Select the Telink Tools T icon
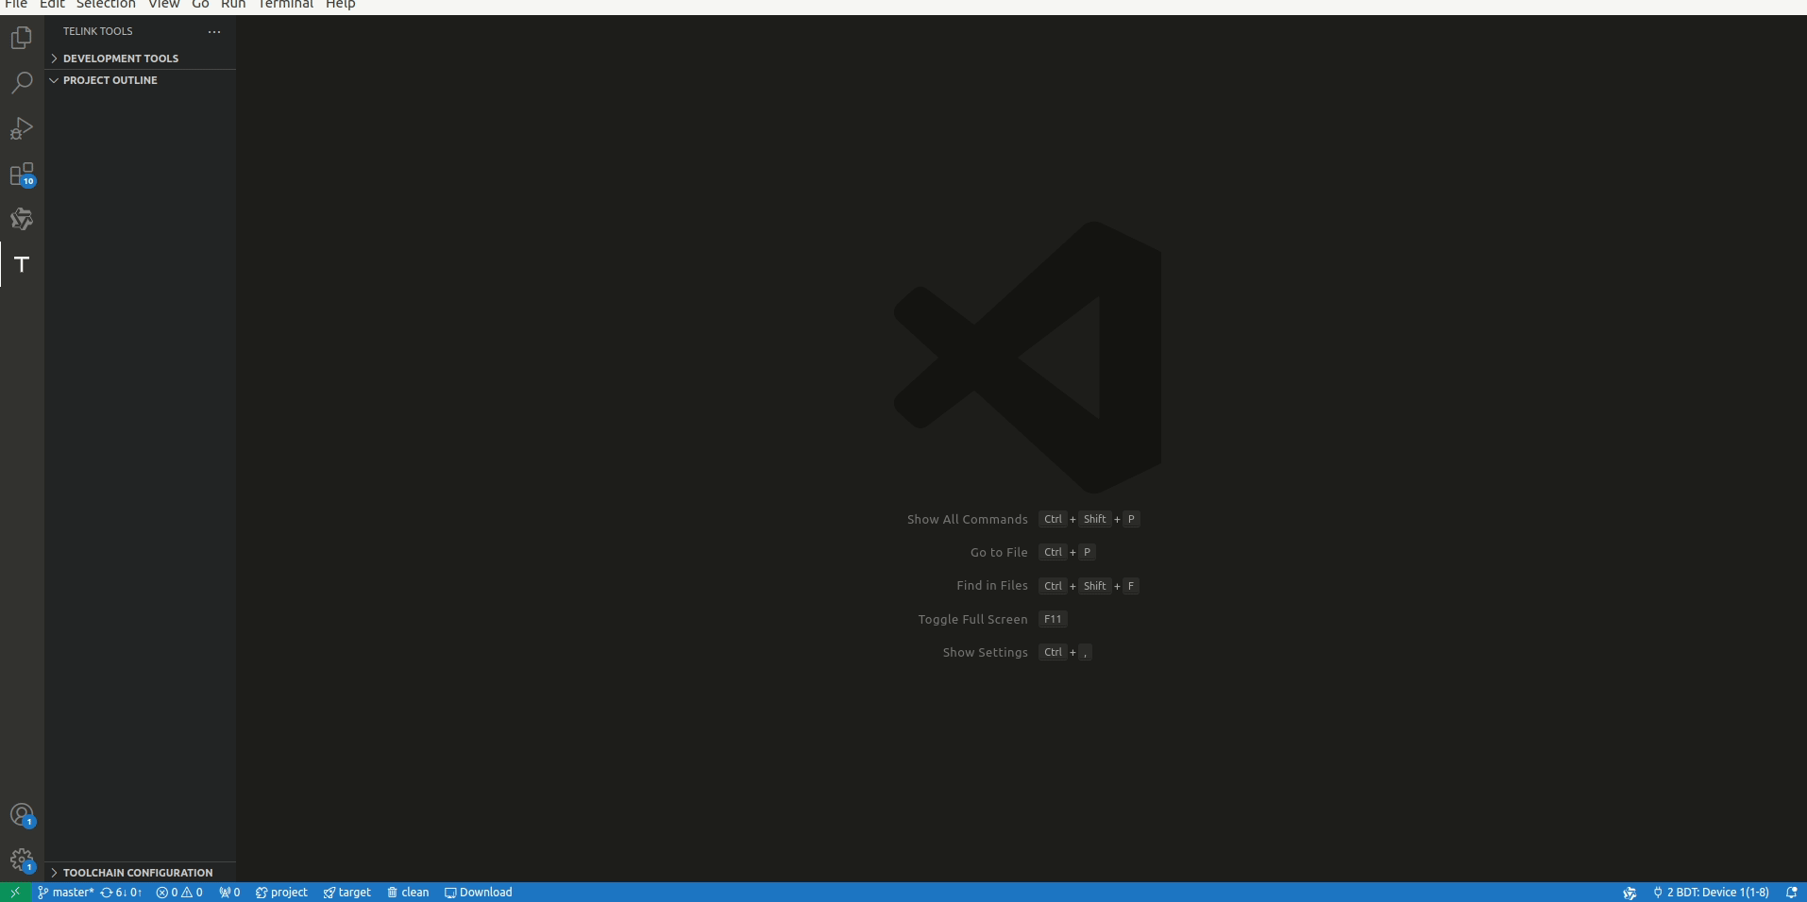 coord(22,264)
